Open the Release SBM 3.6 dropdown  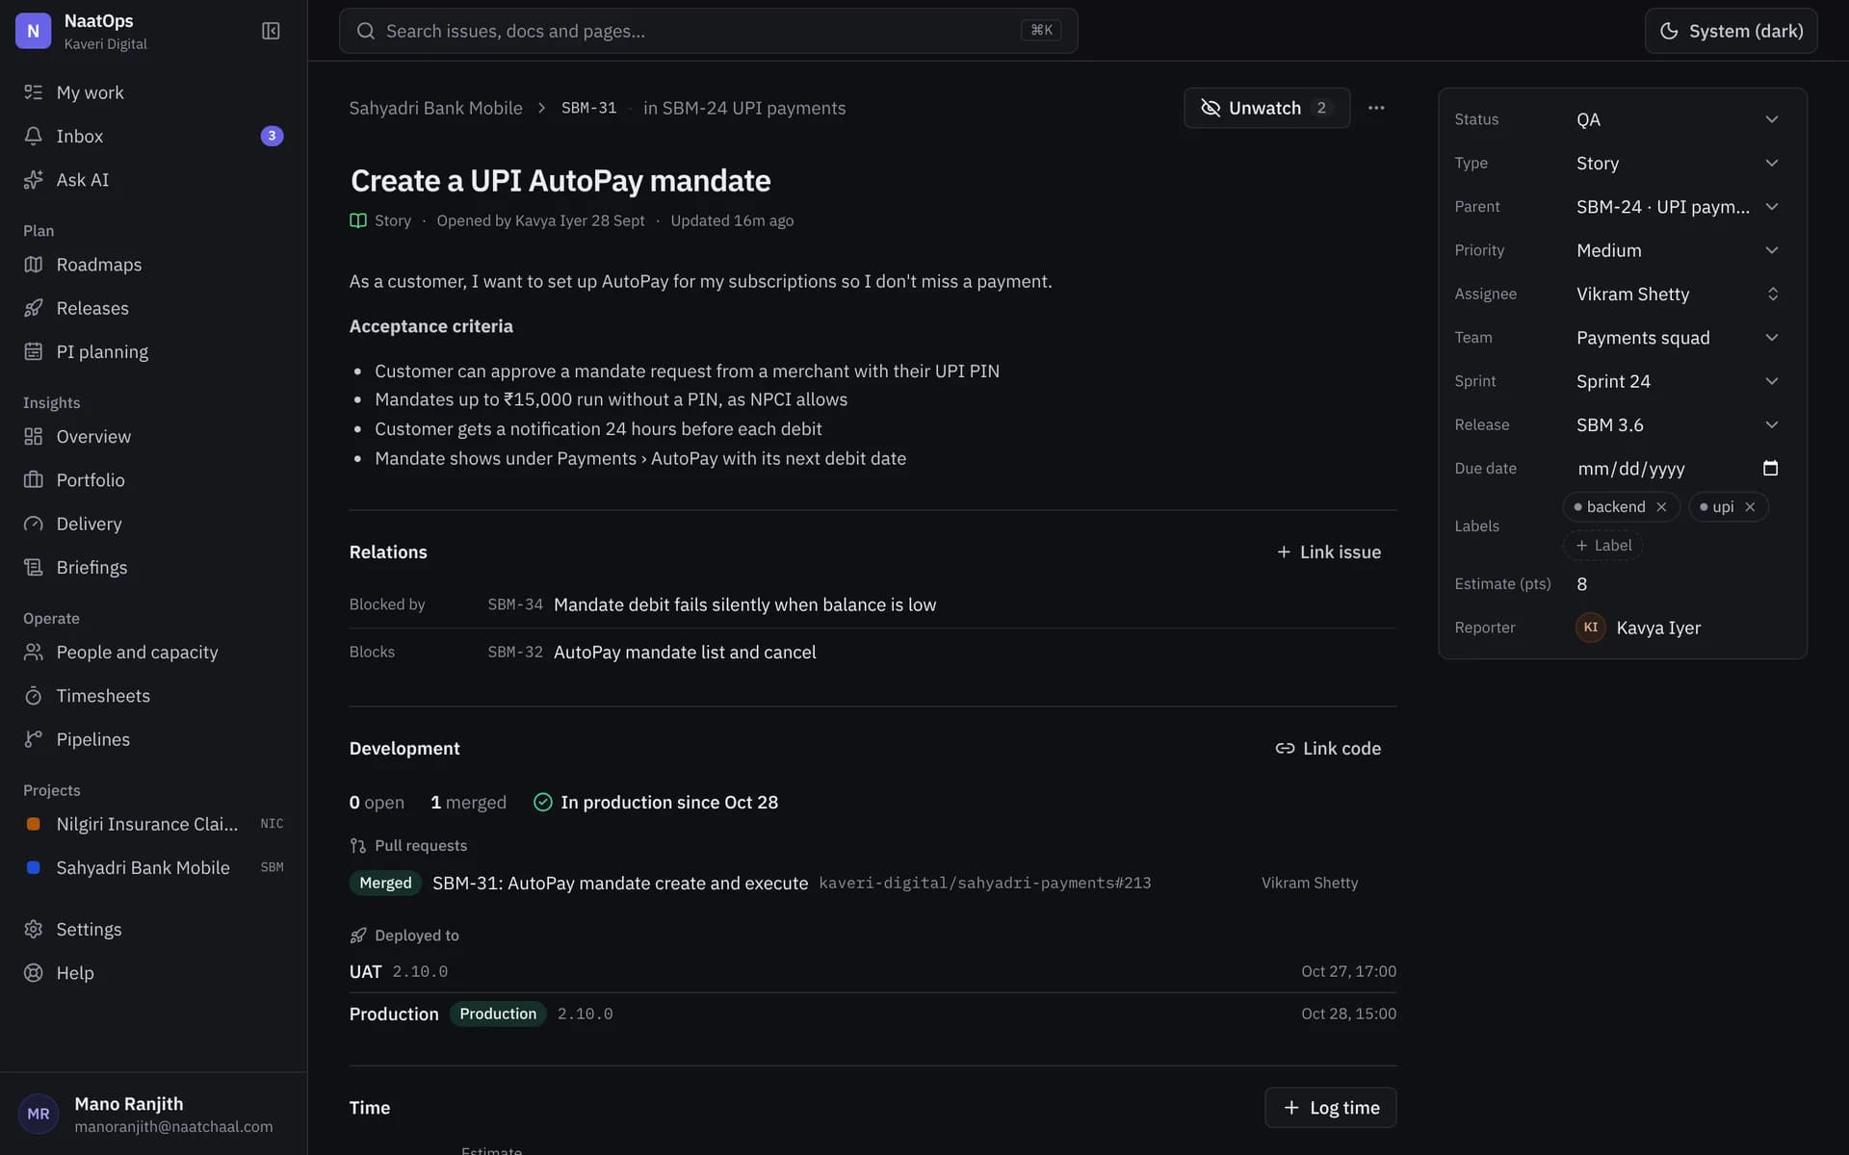pyautogui.click(x=1678, y=424)
